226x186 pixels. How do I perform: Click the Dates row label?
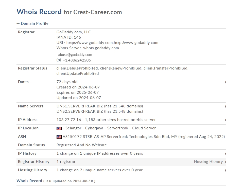[23, 82]
